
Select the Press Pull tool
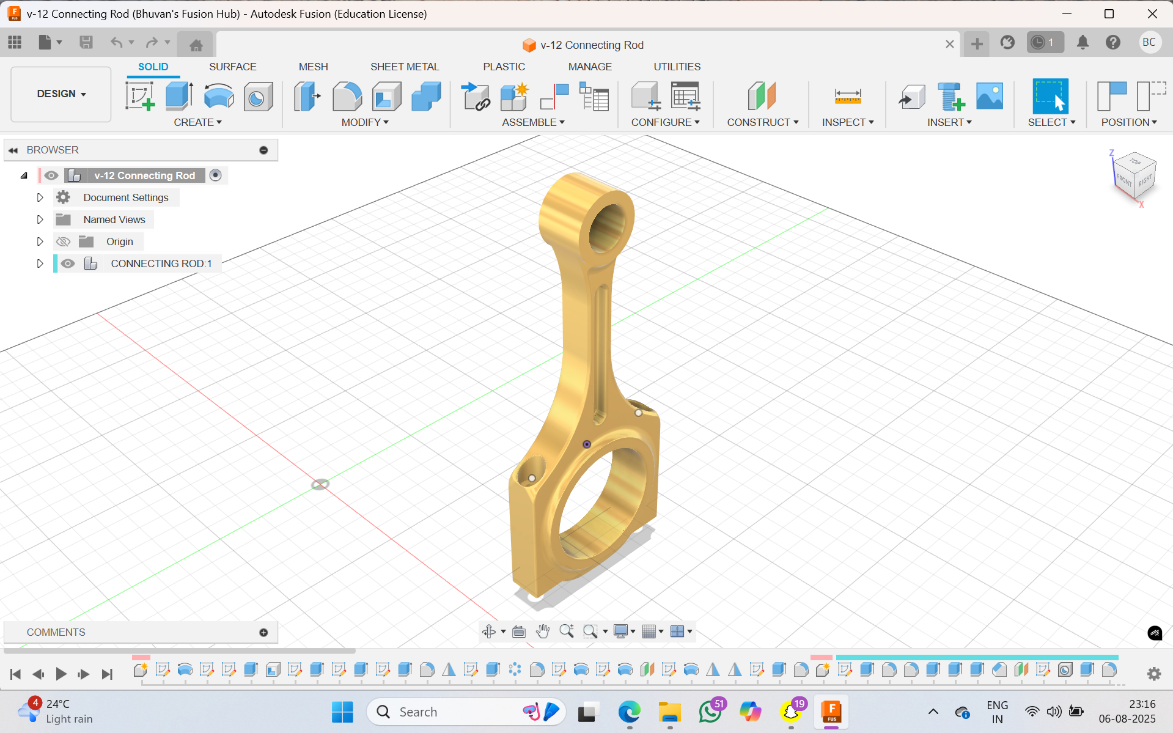click(307, 96)
